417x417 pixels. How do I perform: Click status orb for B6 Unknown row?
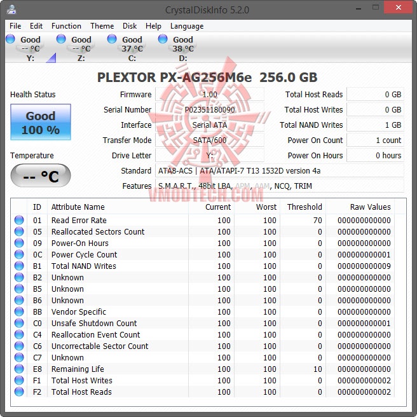(x=19, y=300)
